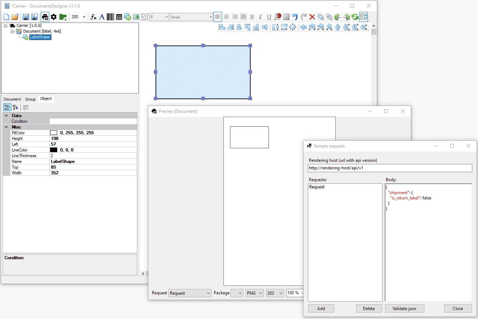Viewport: 478px width, 319px height.
Task: Open a file using the folder icon
Action: [15, 17]
